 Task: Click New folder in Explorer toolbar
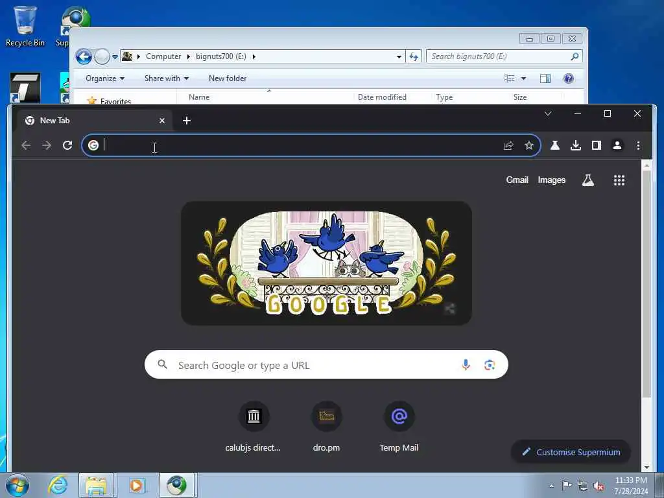click(x=228, y=78)
